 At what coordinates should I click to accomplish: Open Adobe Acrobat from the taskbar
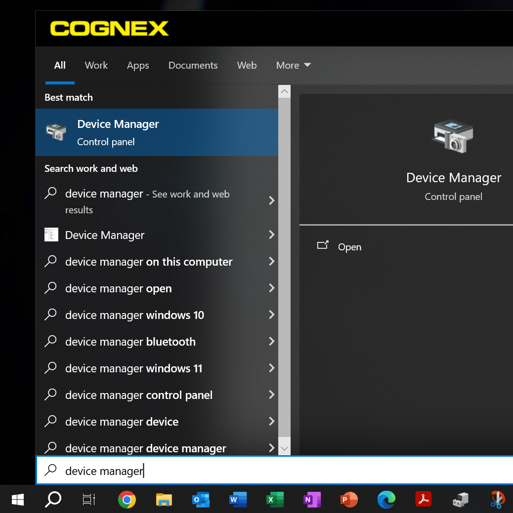(423, 500)
